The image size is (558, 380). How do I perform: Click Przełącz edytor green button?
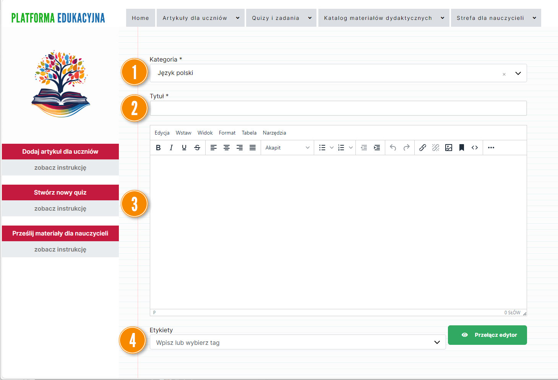point(487,335)
